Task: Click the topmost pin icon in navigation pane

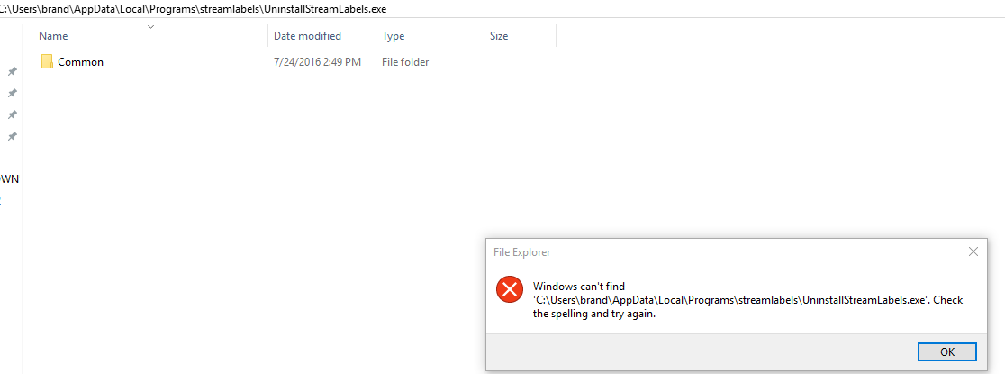Action: [12, 71]
